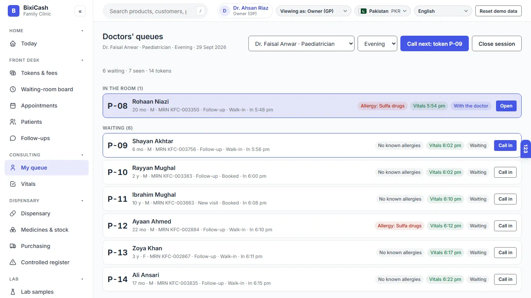531x298 pixels.
Task: Click the Lab samples flask icon
Action: coord(13,292)
